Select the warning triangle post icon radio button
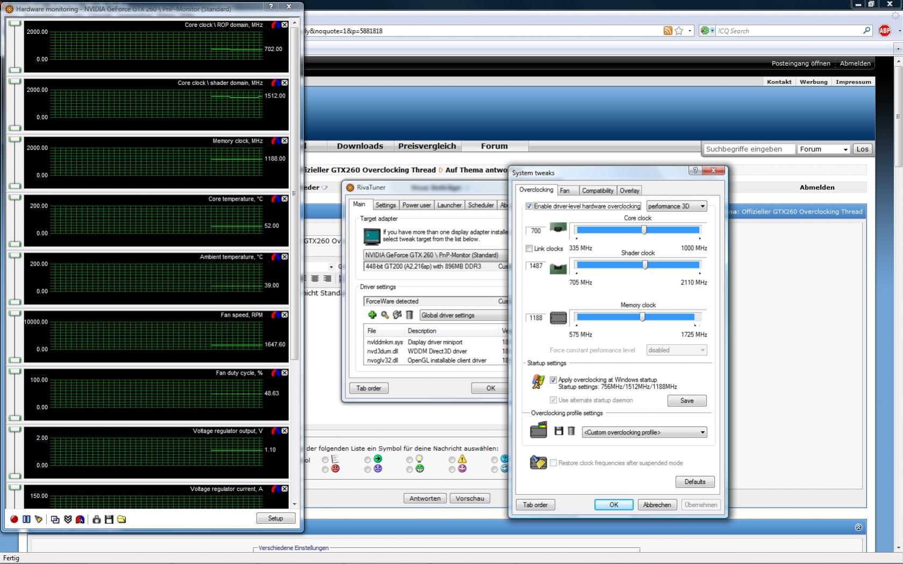The height and width of the screenshot is (564, 903). click(452, 459)
